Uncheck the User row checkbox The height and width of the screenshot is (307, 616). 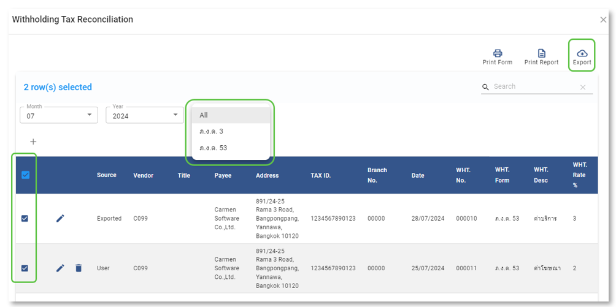click(x=25, y=268)
